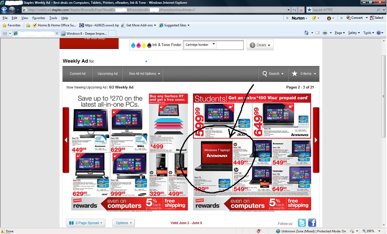
Task: Open the File menu
Action: [x=5, y=18]
